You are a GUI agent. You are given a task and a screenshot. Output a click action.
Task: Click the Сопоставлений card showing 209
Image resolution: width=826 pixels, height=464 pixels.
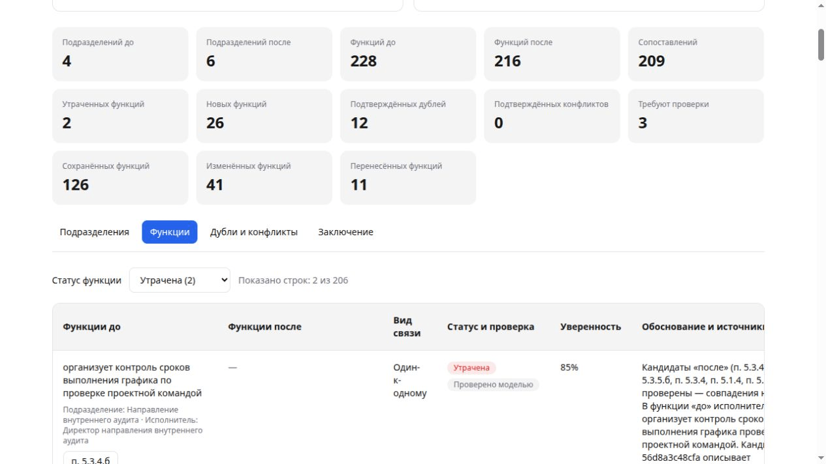pos(696,54)
